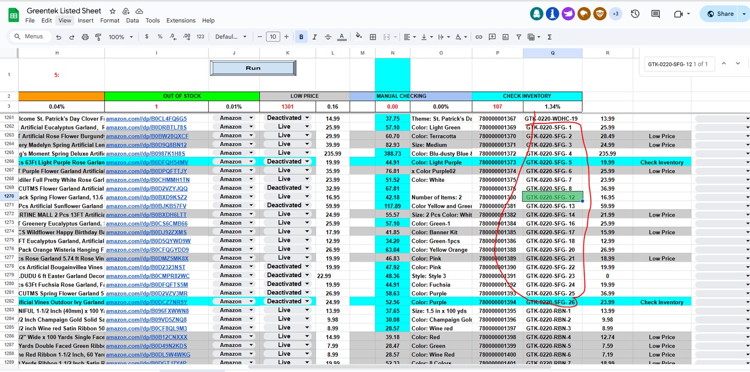Image resolution: width=750 pixels, height=372 pixels.
Task: Click the Menus search box
Action: click(31, 36)
